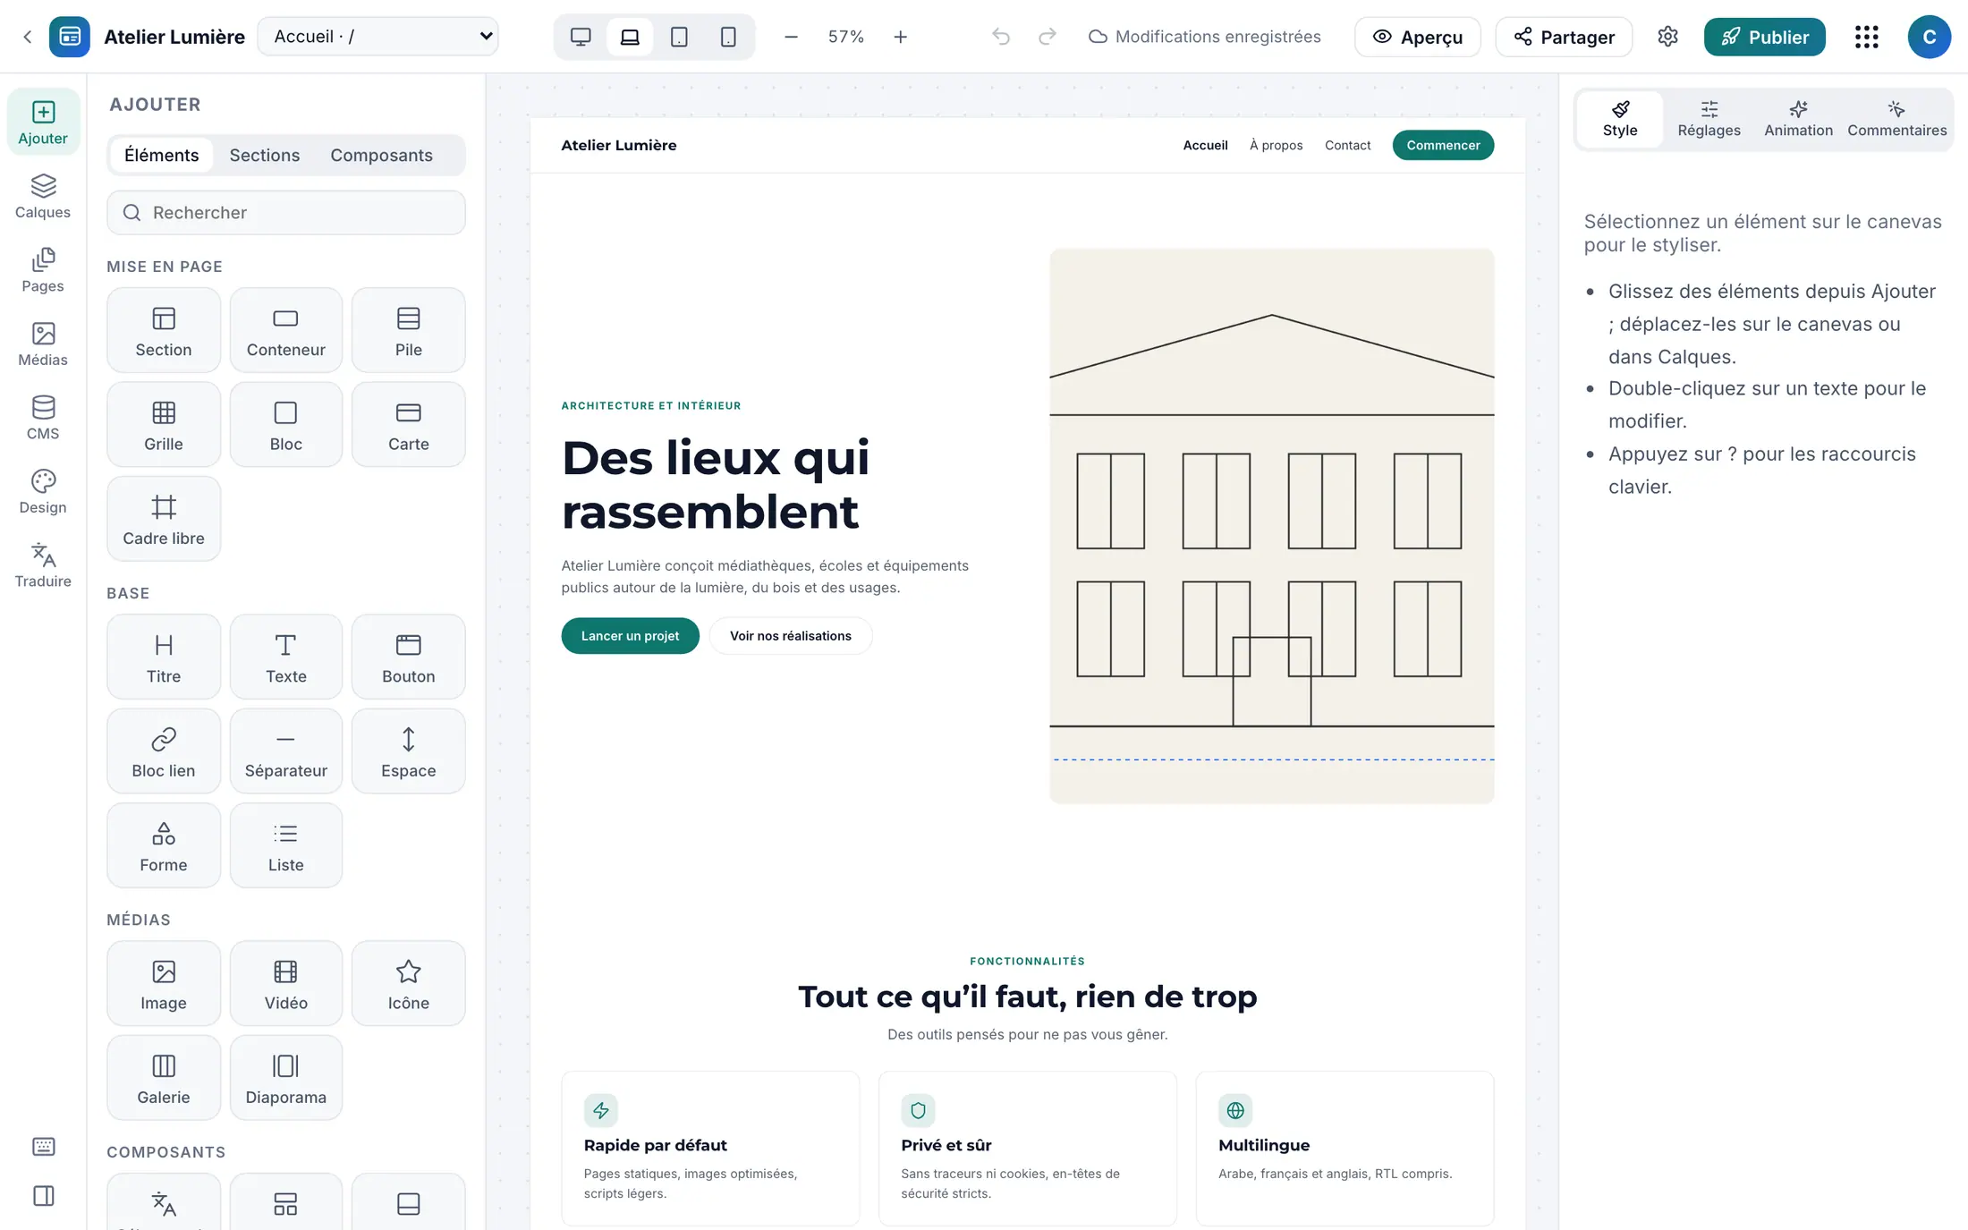Click the Commencer nav button on canvas
The height and width of the screenshot is (1230, 1968).
tap(1443, 145)
